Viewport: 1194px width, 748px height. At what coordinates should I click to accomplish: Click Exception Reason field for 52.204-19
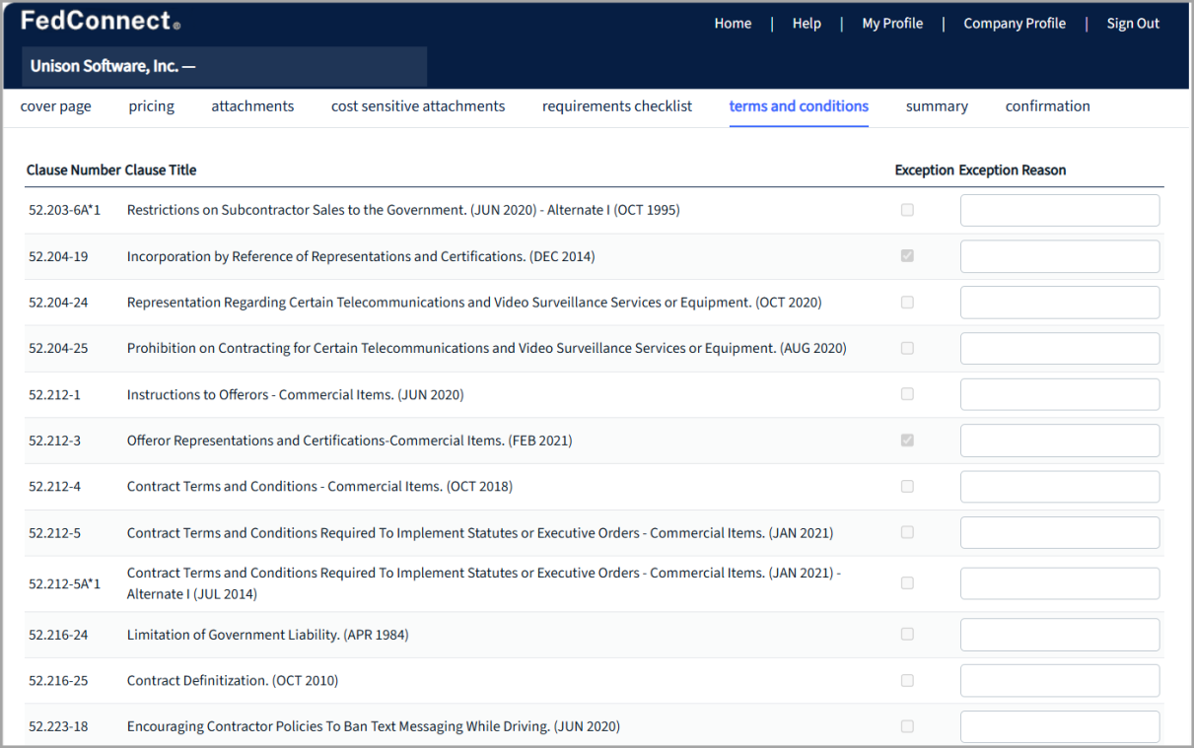point(1060,256)
